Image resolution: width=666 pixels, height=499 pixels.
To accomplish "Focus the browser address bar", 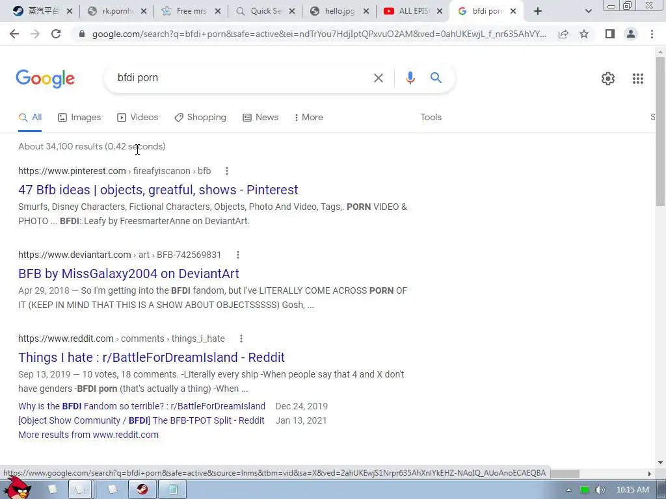I will pyautogui.click(x=319, y=34).
